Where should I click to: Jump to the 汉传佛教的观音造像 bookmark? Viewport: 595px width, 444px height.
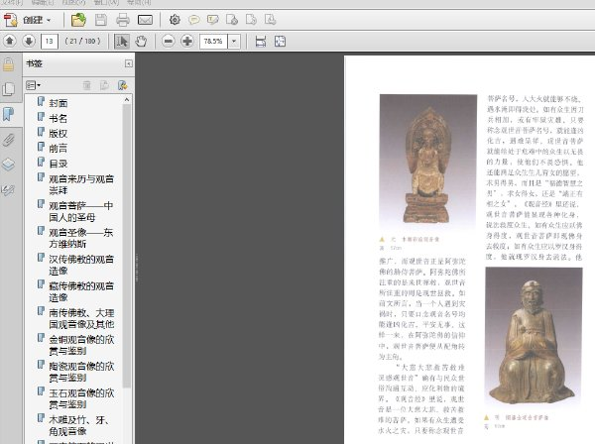click(x=81, y=265)
